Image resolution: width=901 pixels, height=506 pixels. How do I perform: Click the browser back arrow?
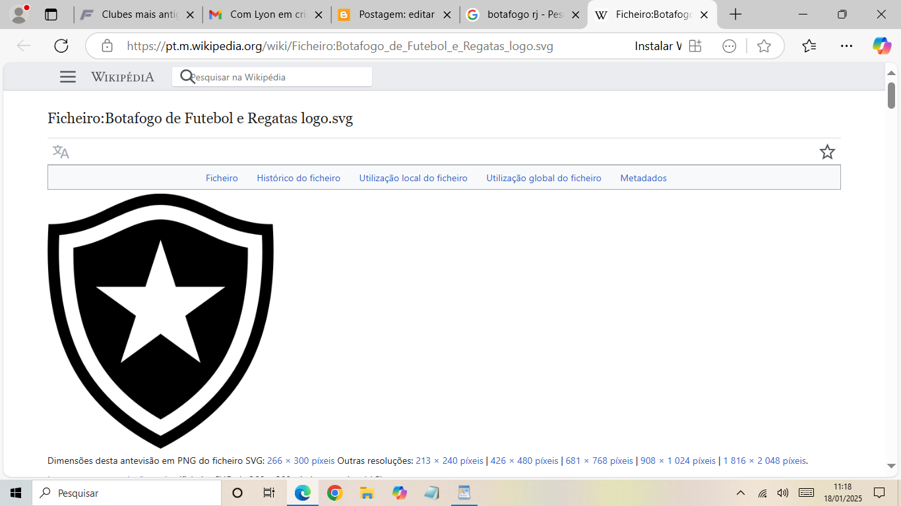tap(24, 45)
